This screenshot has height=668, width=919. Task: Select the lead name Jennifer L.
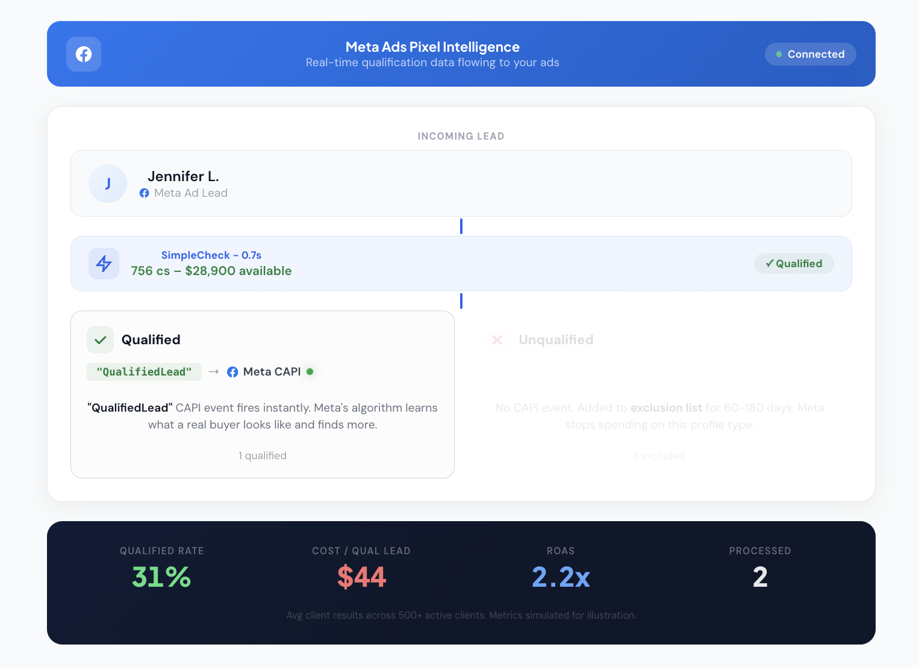pos(183,176)
